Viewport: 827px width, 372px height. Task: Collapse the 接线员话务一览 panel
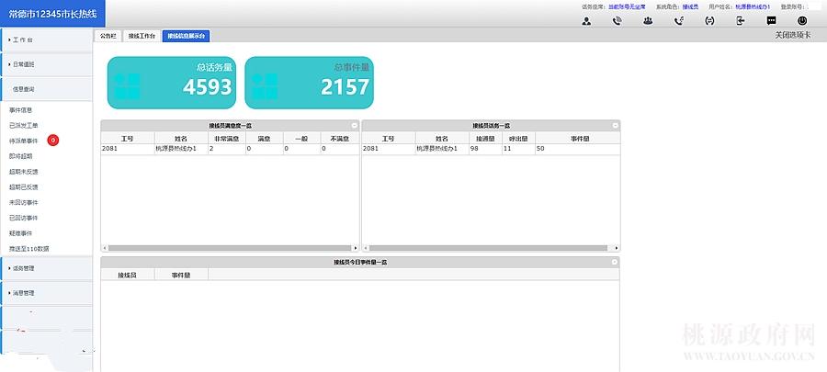click(x=616, y=125)
